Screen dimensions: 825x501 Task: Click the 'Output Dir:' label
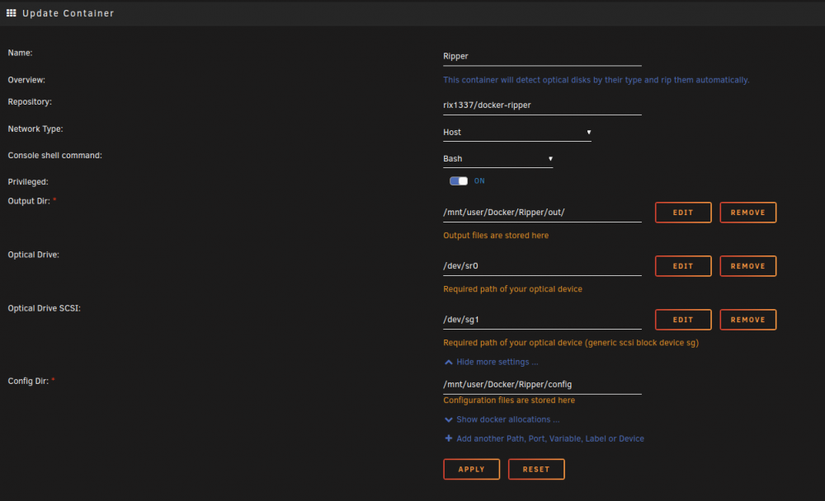click(x=28, y=201)
